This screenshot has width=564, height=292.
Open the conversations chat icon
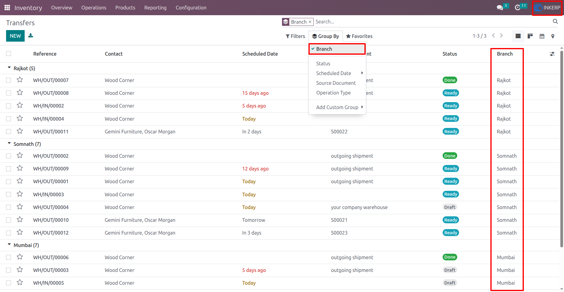(500, 8)
